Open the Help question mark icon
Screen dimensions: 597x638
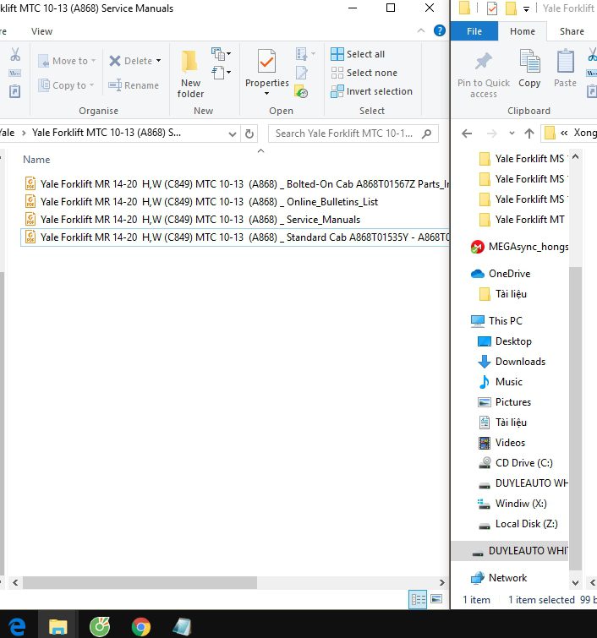click(440, 30)
